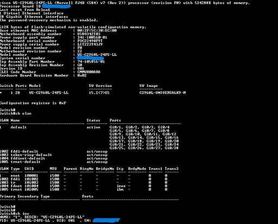Viewport: 278px width, 224px height.
Task: Select the 0x02 hardware revision value
Action: tap(82, 76)
